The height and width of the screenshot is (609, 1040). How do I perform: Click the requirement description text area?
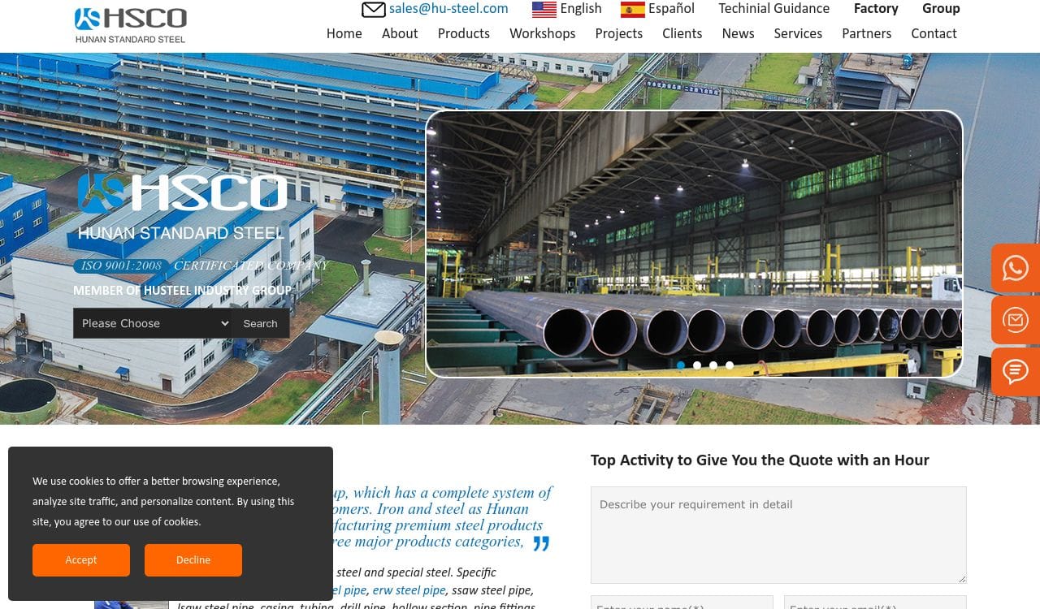pyautogui.click(x=778, y=534)
